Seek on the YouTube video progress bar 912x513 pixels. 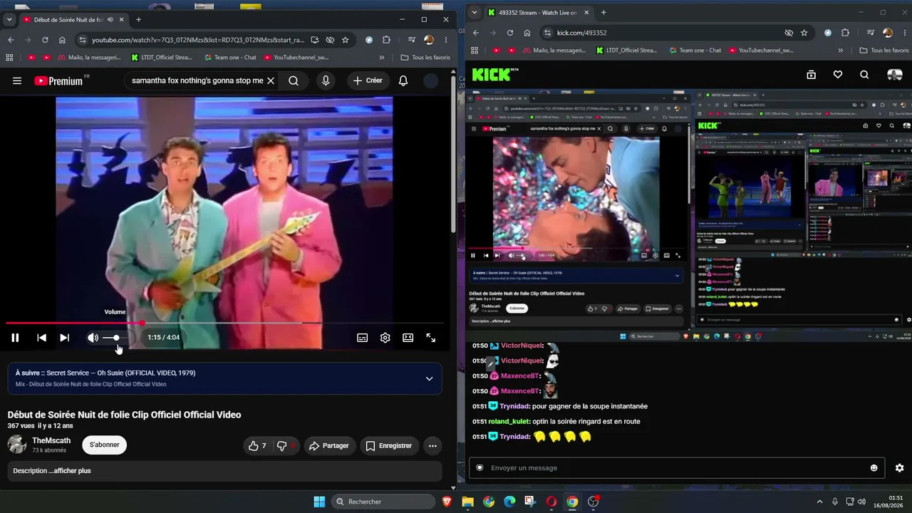point(224,323)
